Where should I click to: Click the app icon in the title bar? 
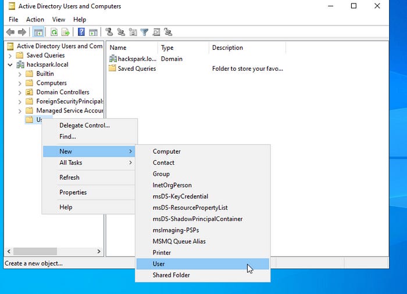tap(12, 6)
